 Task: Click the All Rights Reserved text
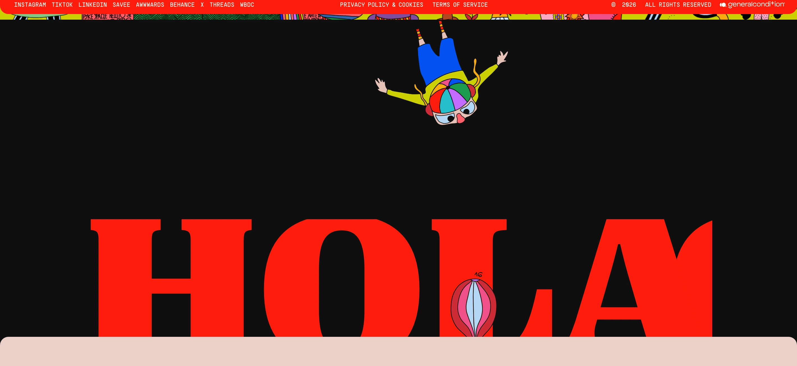[678, 5]
